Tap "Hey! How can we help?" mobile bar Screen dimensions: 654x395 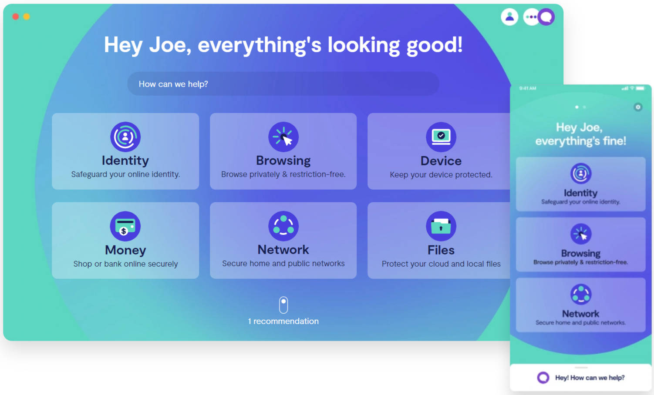581,378
